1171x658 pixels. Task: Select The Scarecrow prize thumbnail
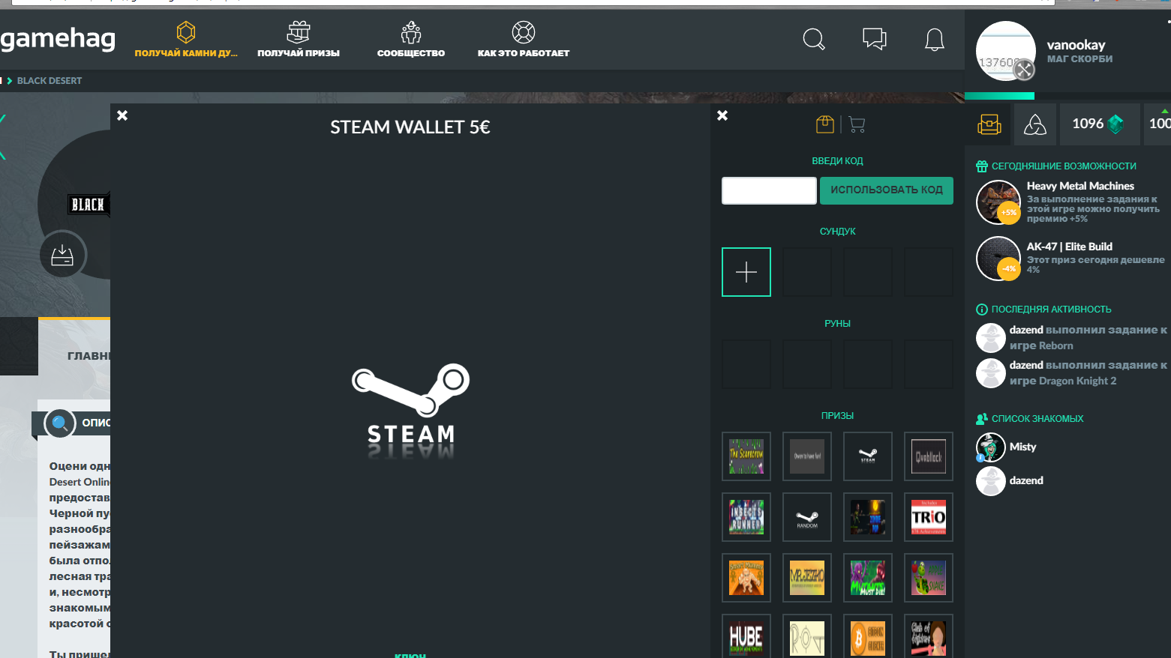click(x=746, y=456)
